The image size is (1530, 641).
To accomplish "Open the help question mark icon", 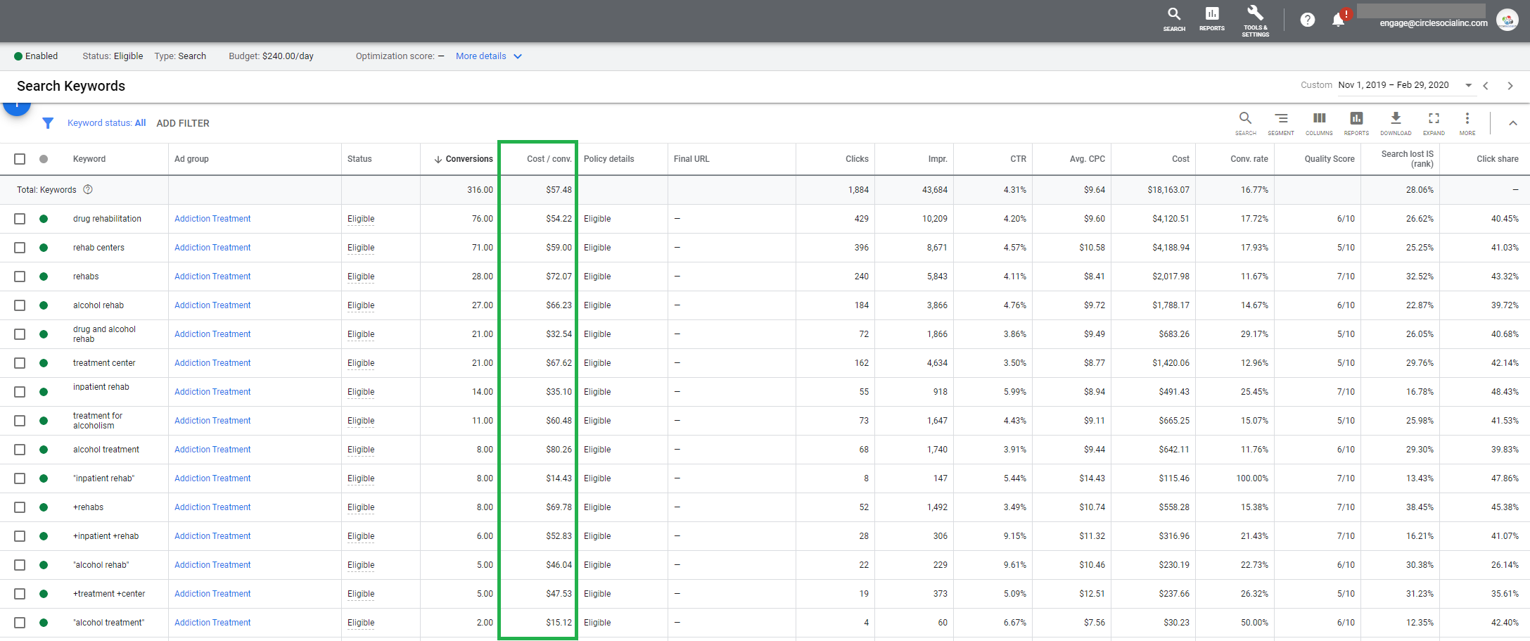I will 1307,20.
